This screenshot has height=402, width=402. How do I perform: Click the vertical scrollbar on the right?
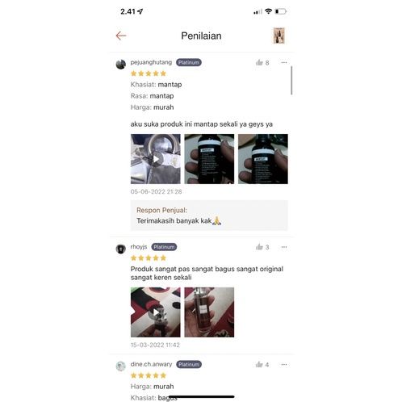[291, 81]
